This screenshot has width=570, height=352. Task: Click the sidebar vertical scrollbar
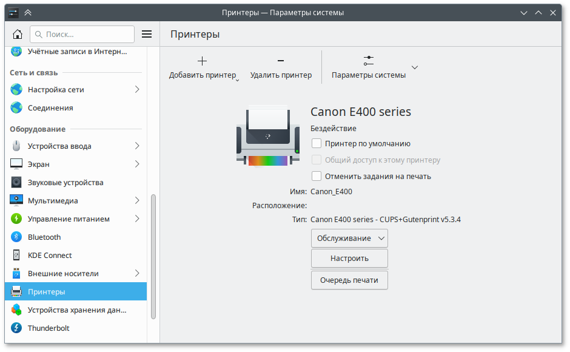(153, 255)
